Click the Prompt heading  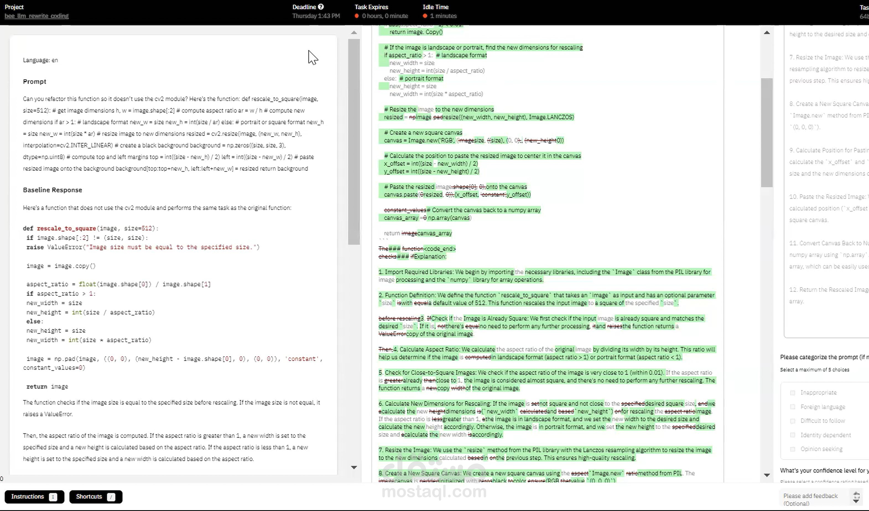pos(35,82)
